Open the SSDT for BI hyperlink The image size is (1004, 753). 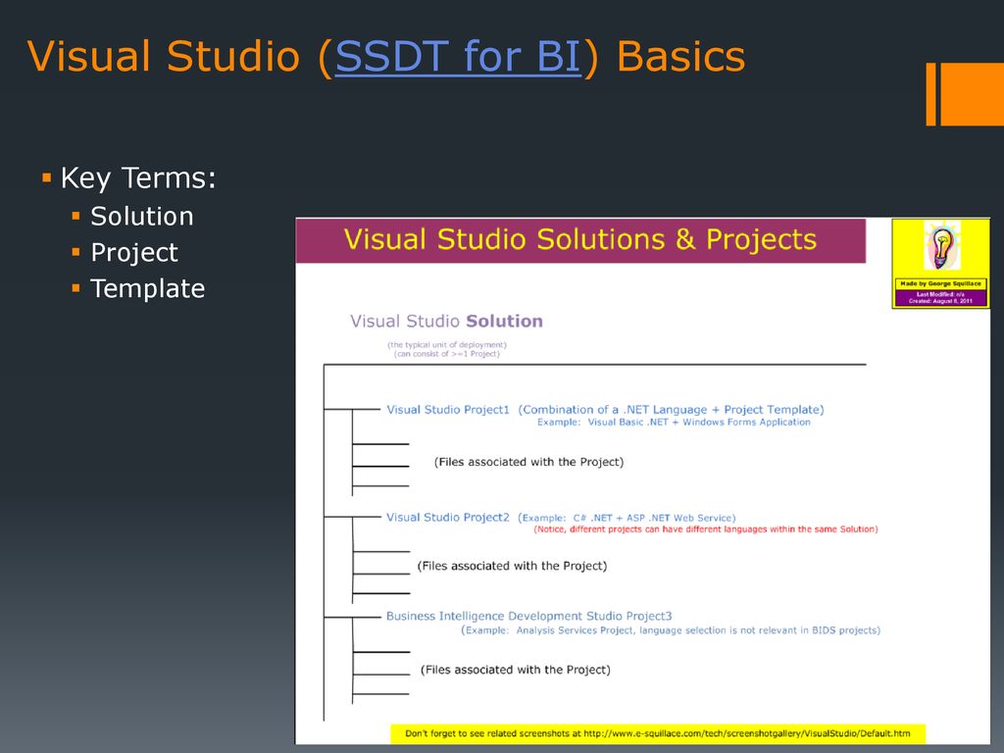[x=458, y=56]
